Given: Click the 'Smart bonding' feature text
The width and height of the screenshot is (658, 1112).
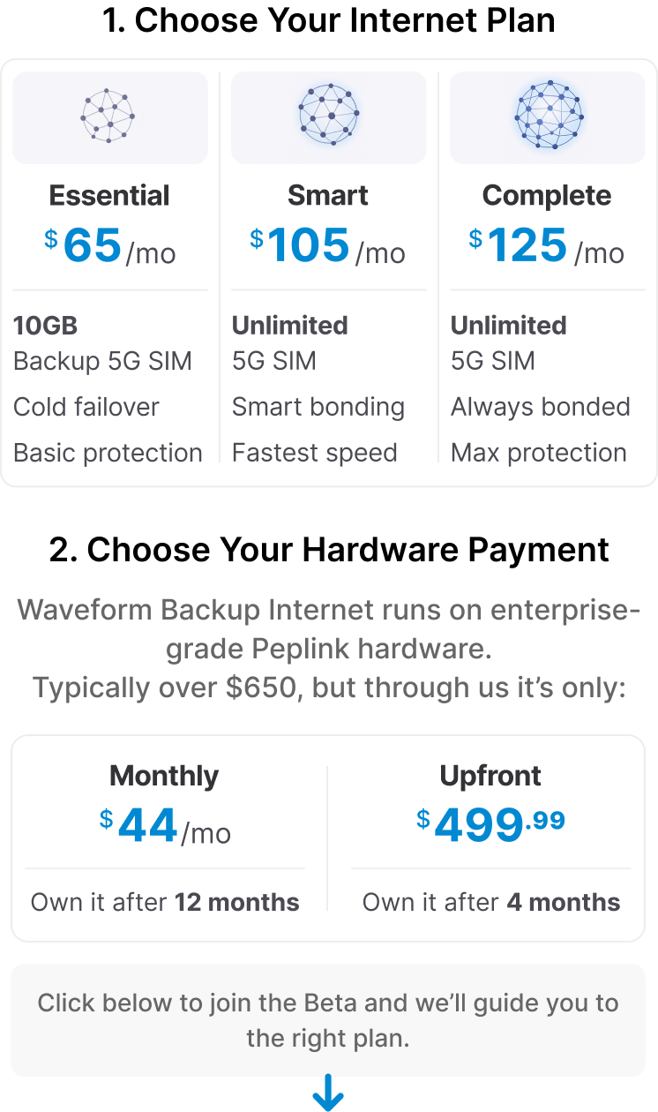Looking at the screenshot, I should tap(318, 407).
